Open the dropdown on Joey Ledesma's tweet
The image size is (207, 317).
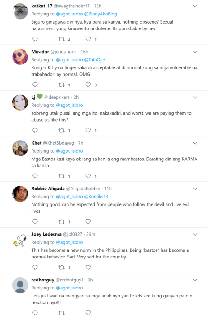[195, 234]
